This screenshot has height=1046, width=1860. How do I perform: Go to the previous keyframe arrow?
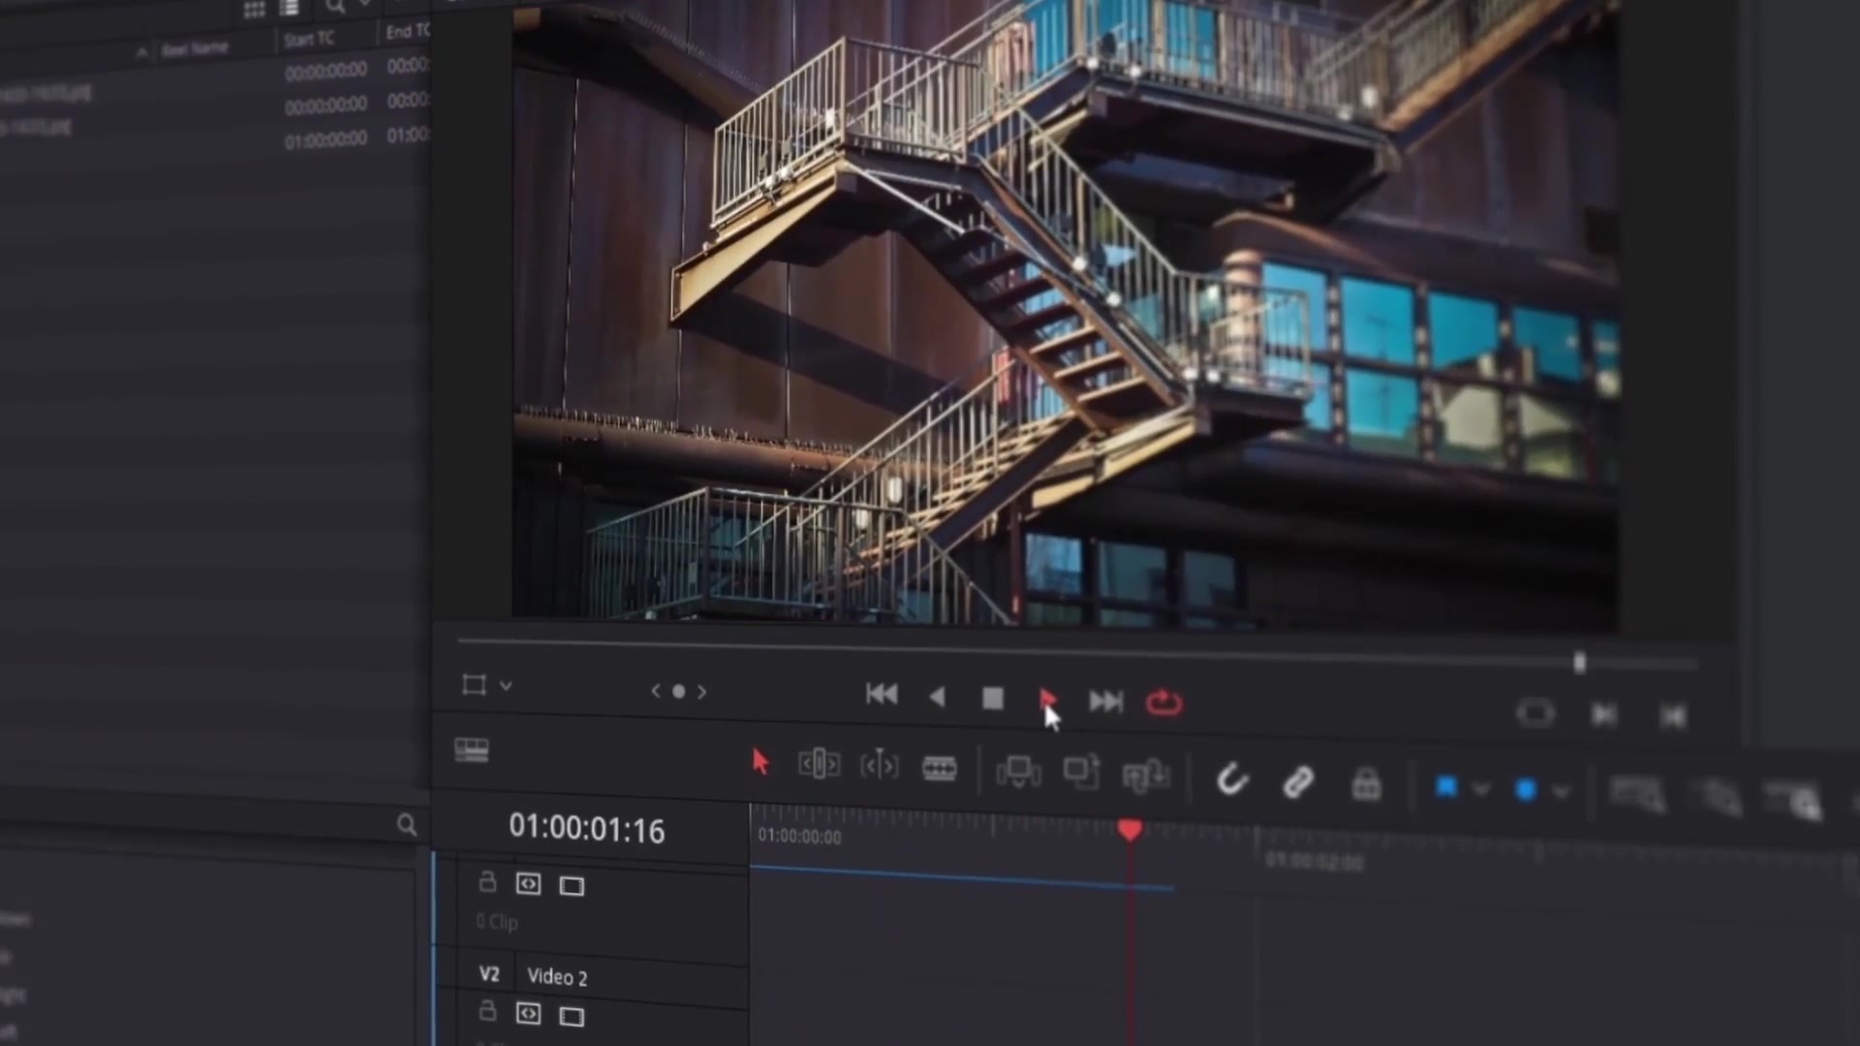point(656,691)
